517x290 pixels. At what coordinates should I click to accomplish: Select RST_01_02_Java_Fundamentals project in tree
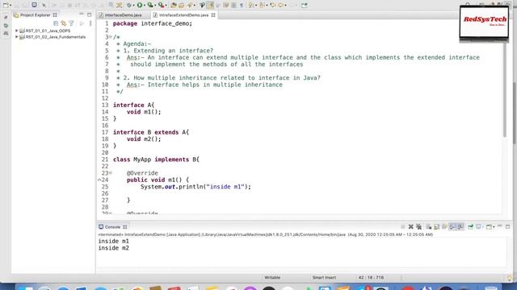pyautogui.click(x=53, y=37)
